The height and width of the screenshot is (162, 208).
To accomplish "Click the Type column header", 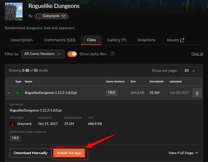I will tap(18, 82).
